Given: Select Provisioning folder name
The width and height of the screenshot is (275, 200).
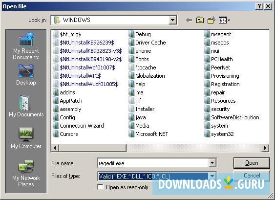Looking at the screenshot, I should (225, 76).
